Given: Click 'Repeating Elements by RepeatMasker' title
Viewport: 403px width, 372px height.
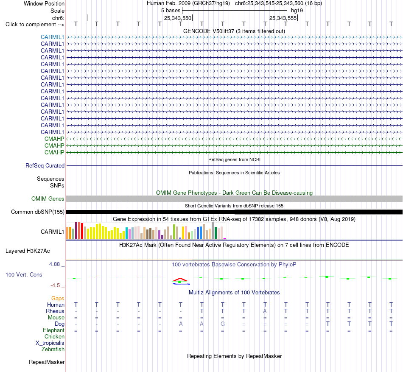Looking at the screenshot, I should (234, 356).
